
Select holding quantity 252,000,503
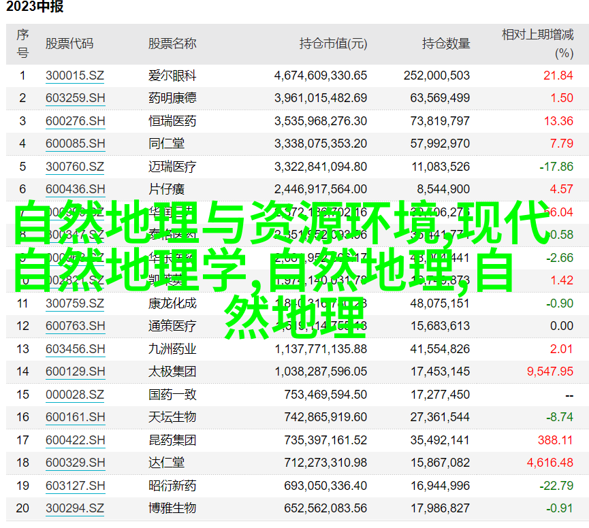point(436,76)
